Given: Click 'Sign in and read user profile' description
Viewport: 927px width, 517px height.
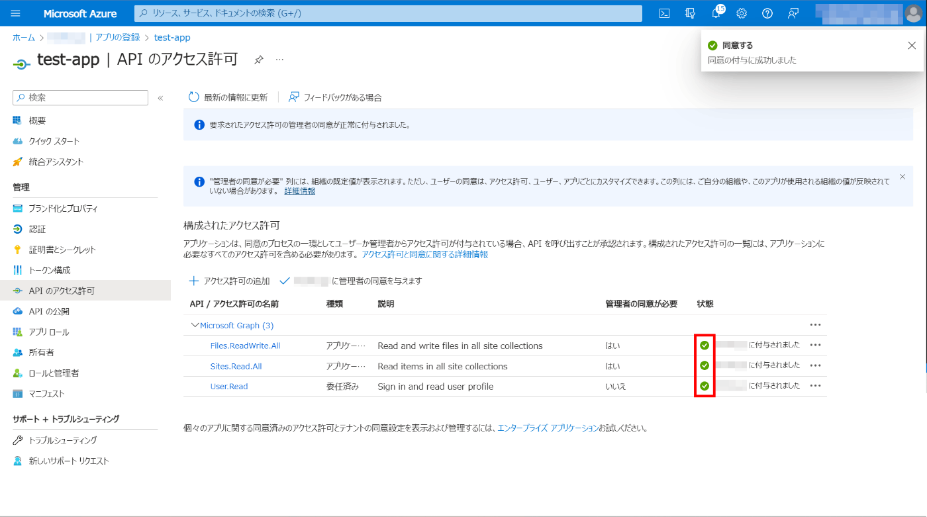Looking at the screenshot, I should click(x=435, y=387).
